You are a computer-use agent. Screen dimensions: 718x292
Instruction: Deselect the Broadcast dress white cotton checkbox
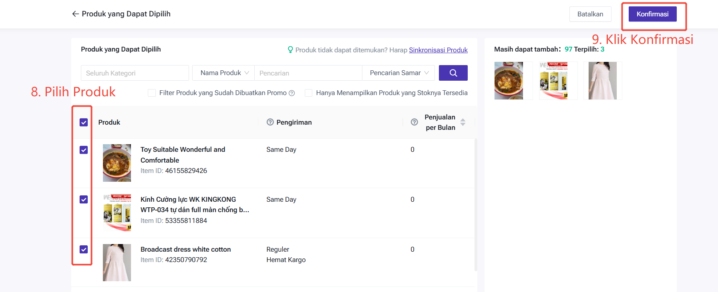pyautogui.click(x=84, y=249)
